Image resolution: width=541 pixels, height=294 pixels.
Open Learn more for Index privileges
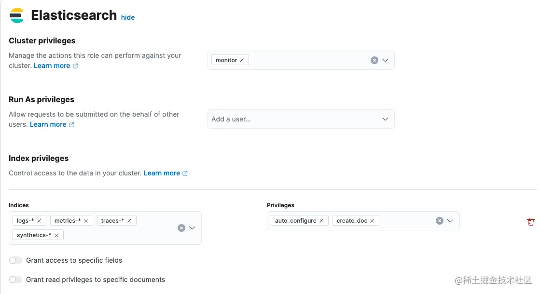click(x=162, y=173)
